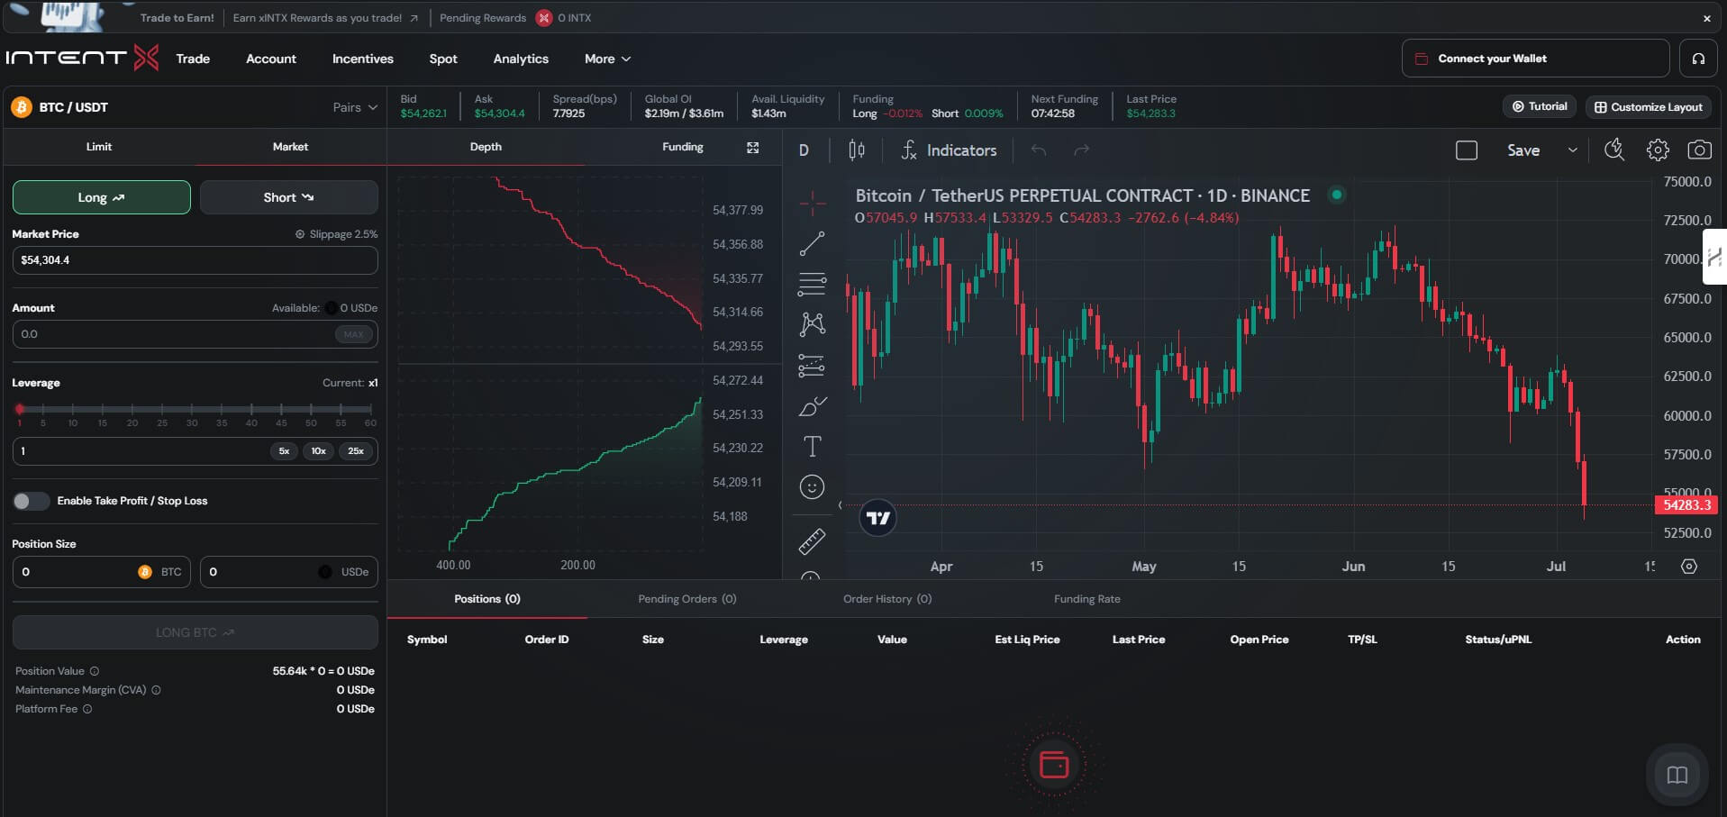Select the text annotation tool

[x=812, y=447]
